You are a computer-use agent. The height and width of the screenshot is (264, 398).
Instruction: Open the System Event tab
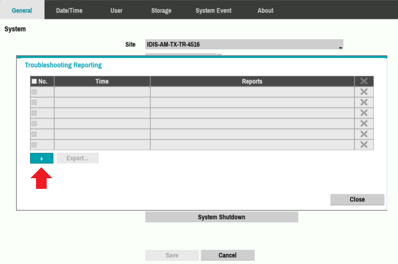[213, 11]
